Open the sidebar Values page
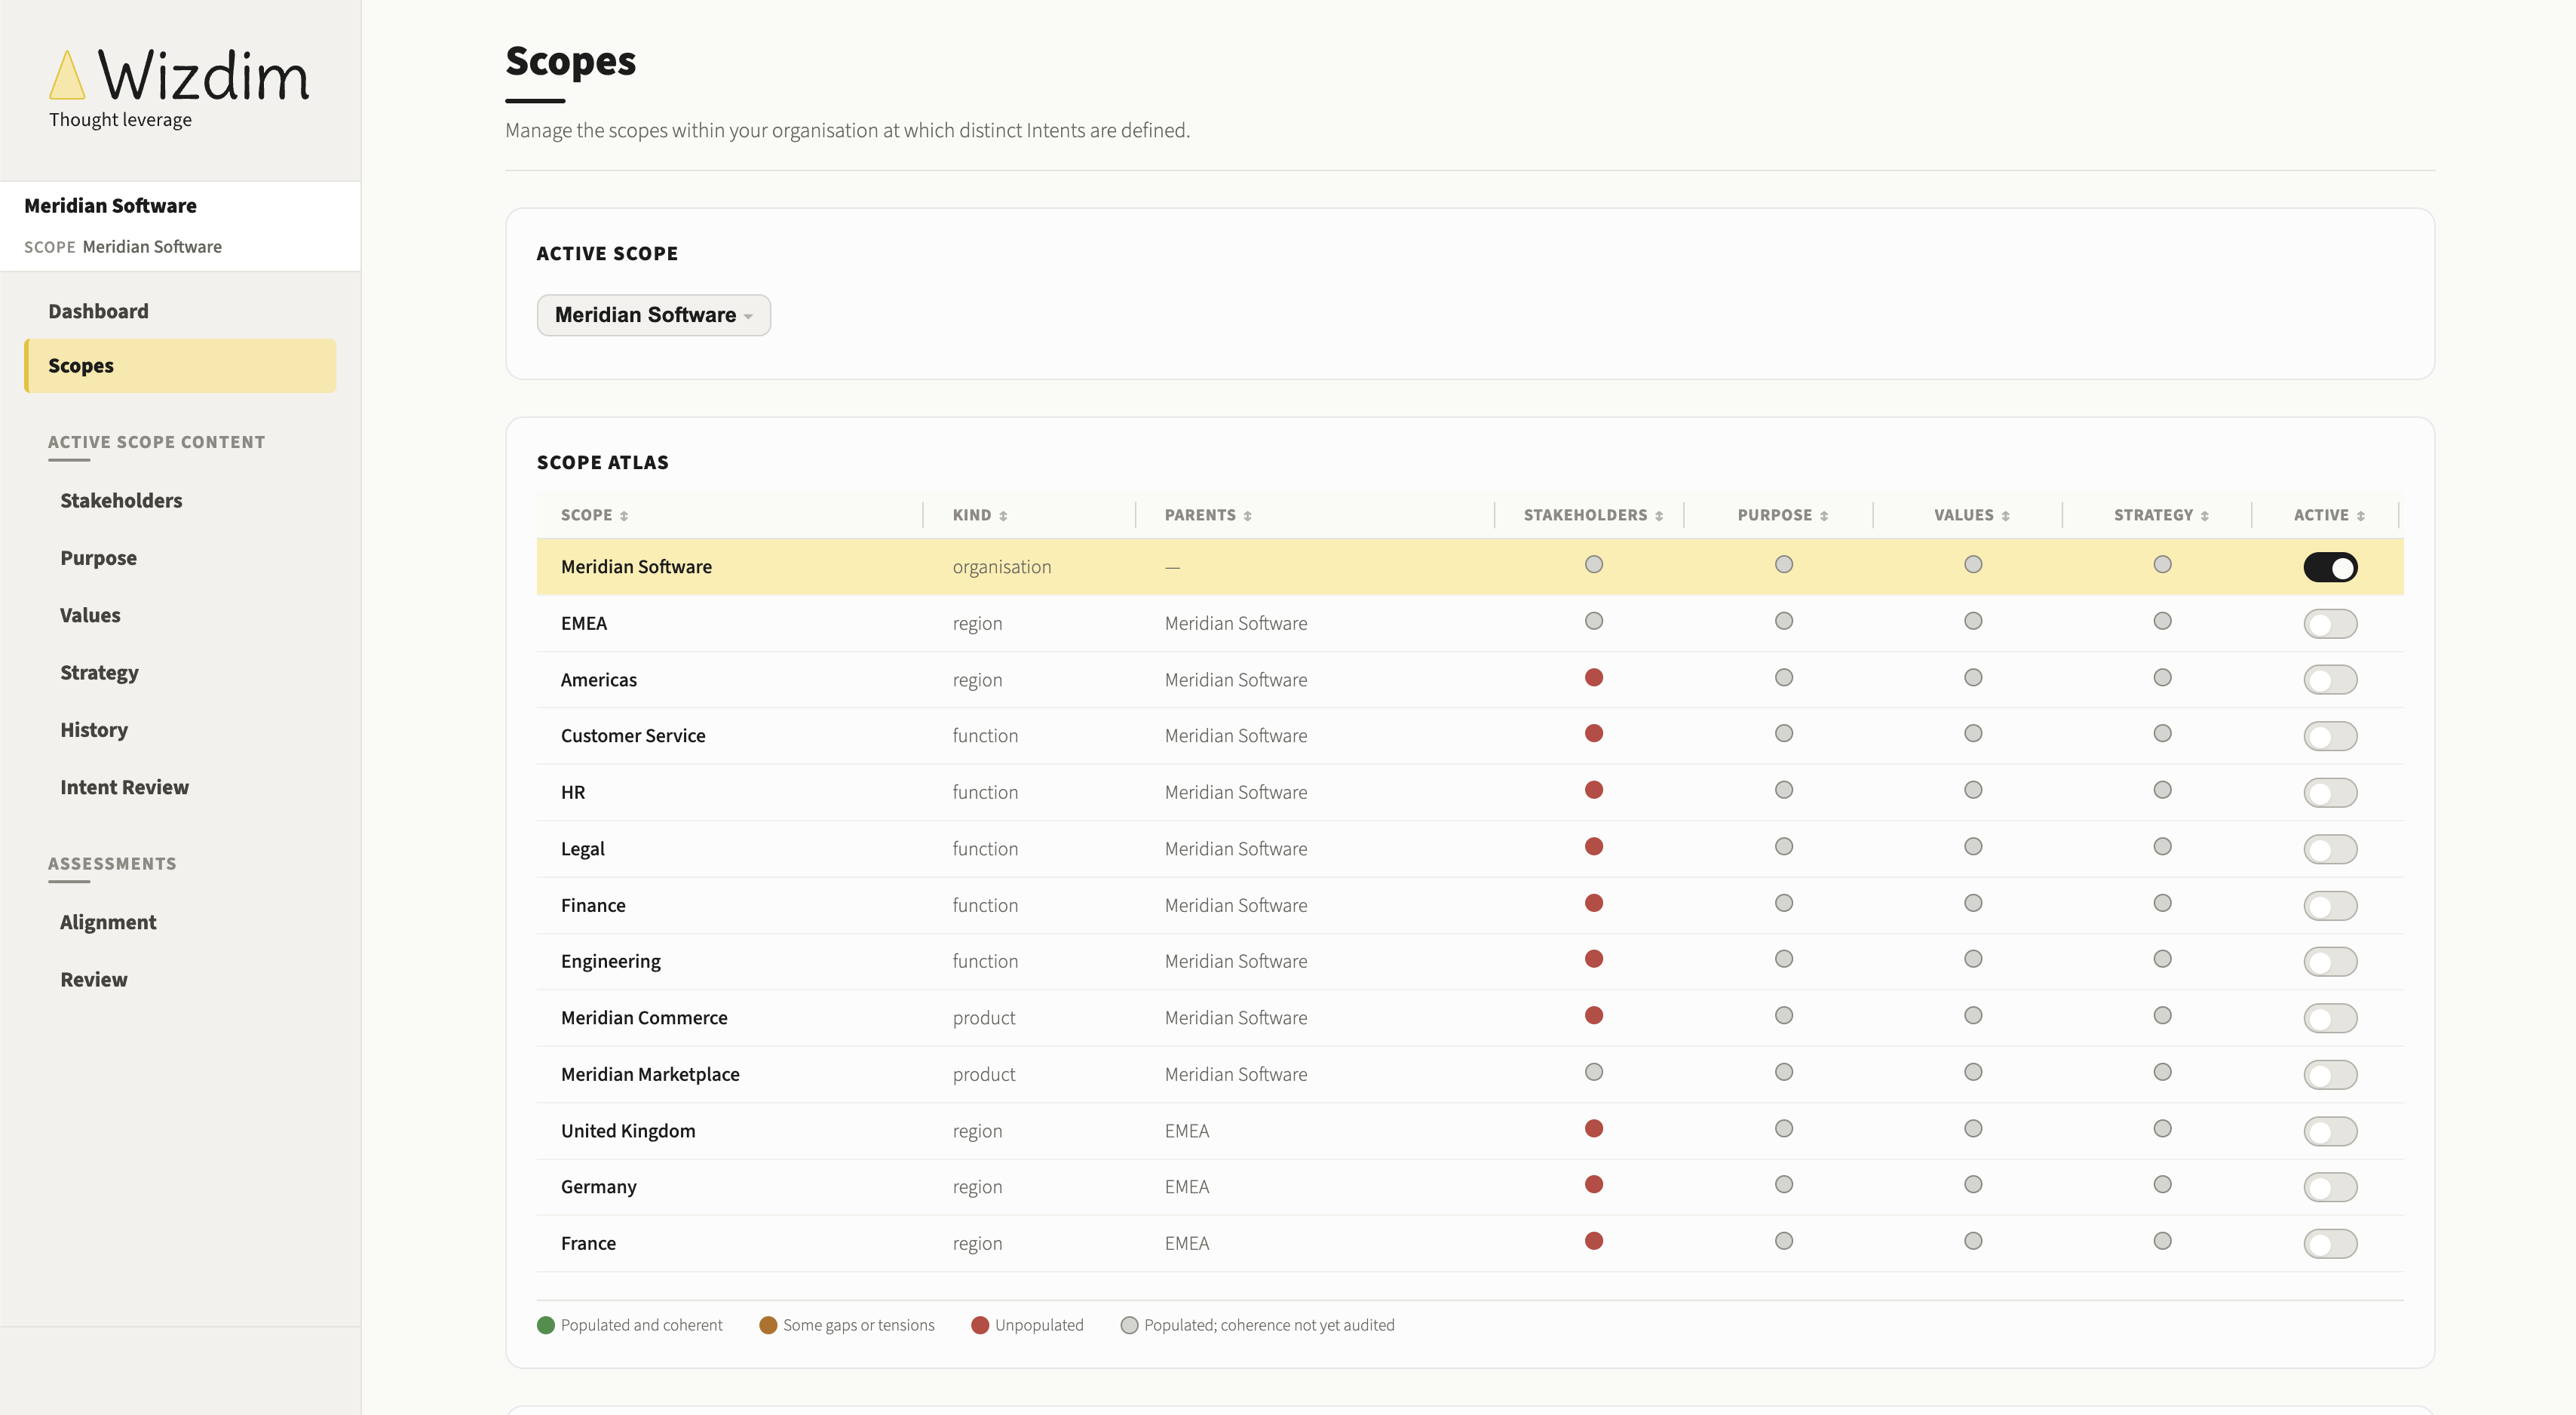This screenshot has height=1415, width=2576. [x=90, y=615]
